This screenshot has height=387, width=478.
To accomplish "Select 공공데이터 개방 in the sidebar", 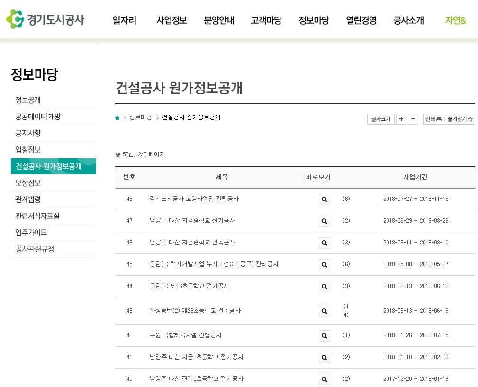I will pyautogui.click(x=38, y=117).
